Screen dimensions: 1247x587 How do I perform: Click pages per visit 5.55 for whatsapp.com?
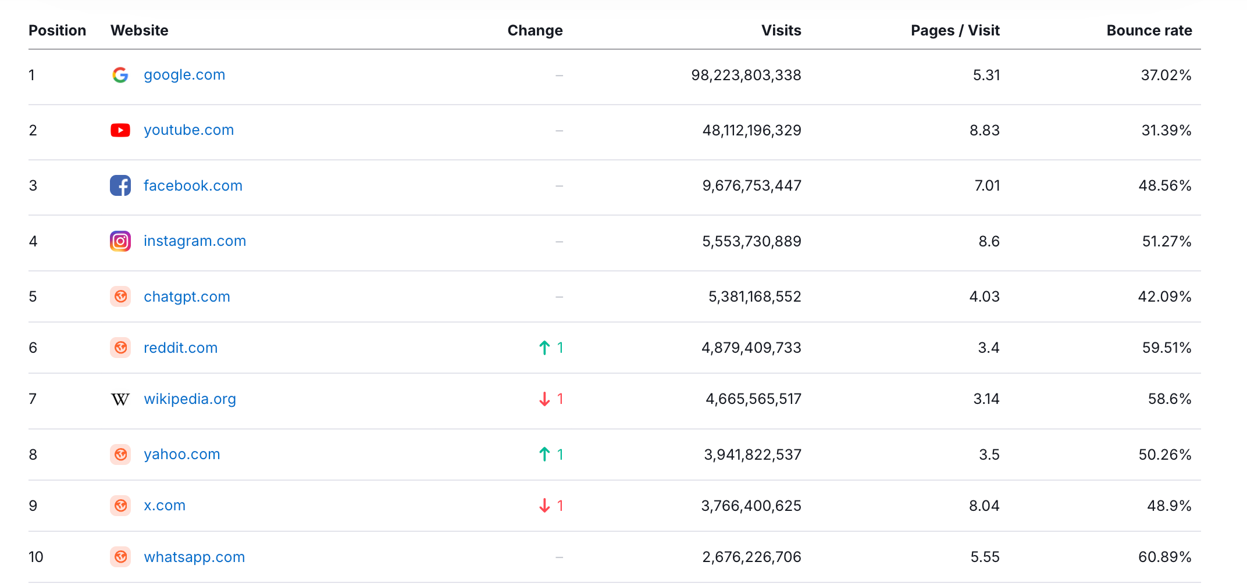pyautogui.click(x=985, y=557)
